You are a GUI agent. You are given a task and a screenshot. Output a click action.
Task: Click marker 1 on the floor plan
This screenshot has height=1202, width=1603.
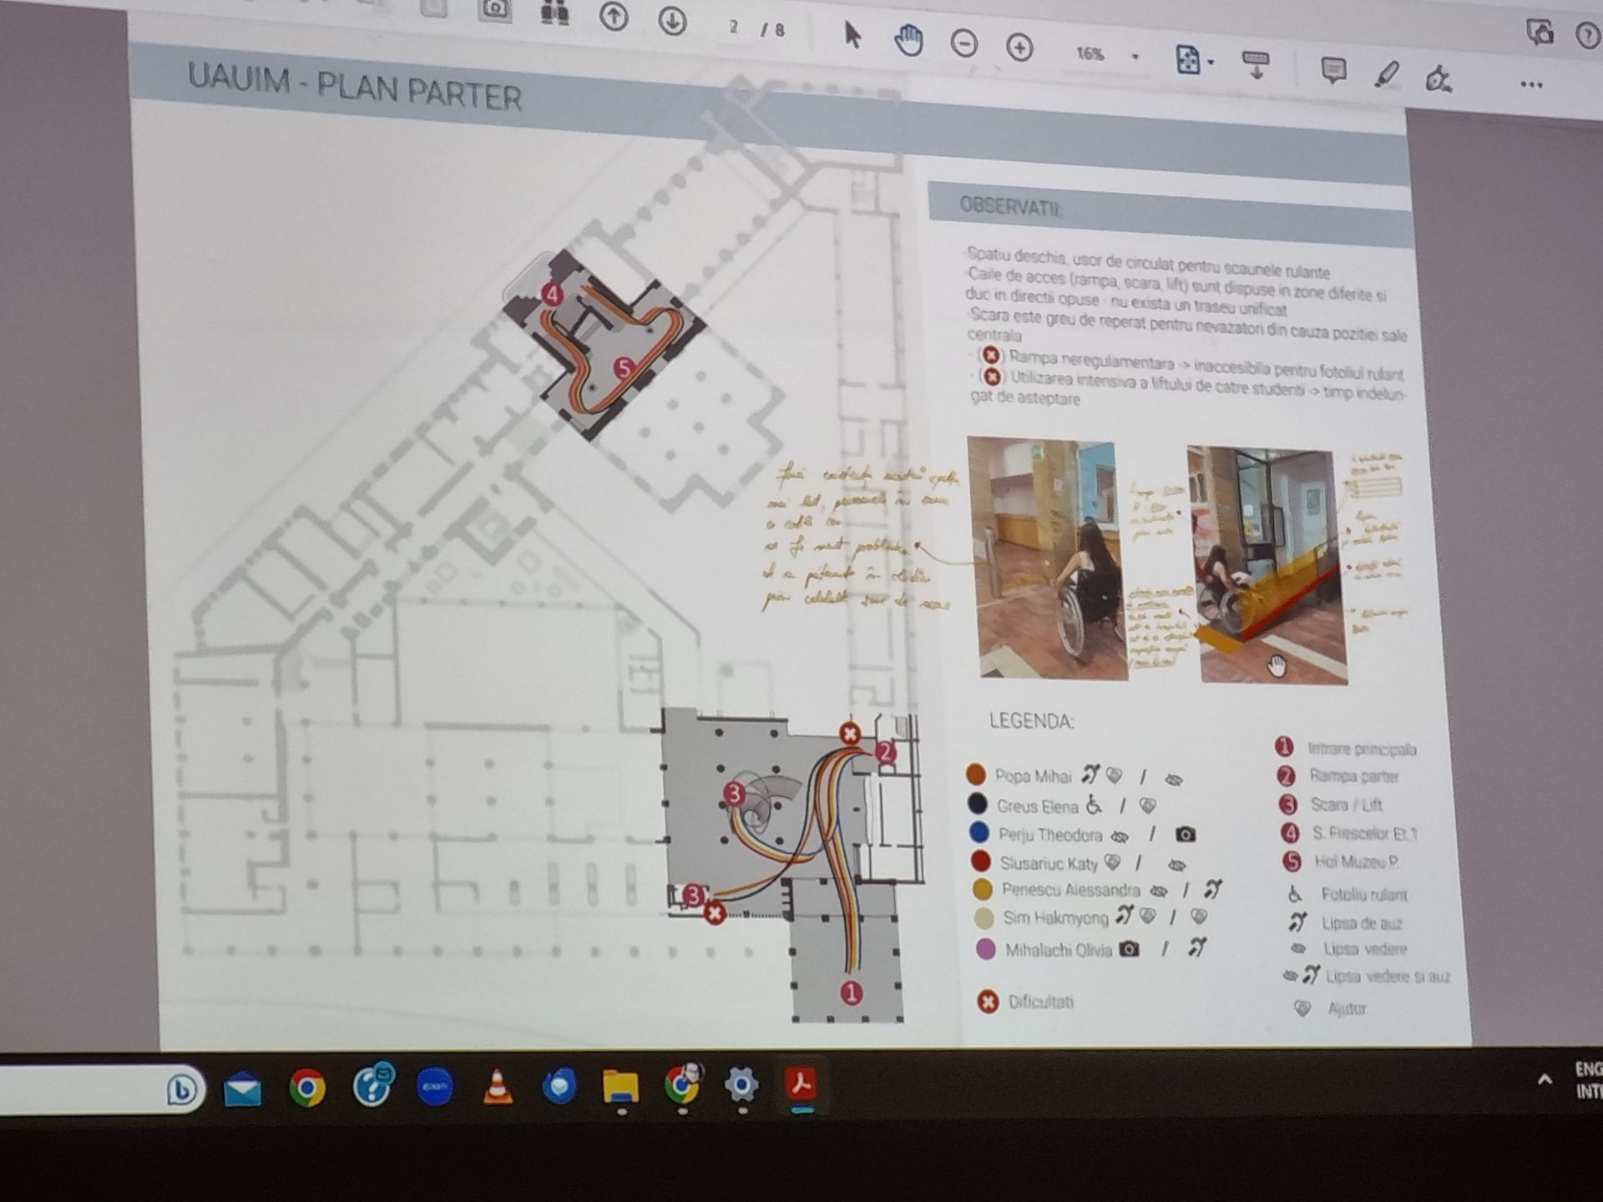pos(851,993)
